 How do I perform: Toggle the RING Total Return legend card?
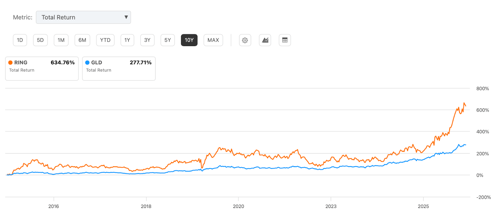tap(42, 68)
